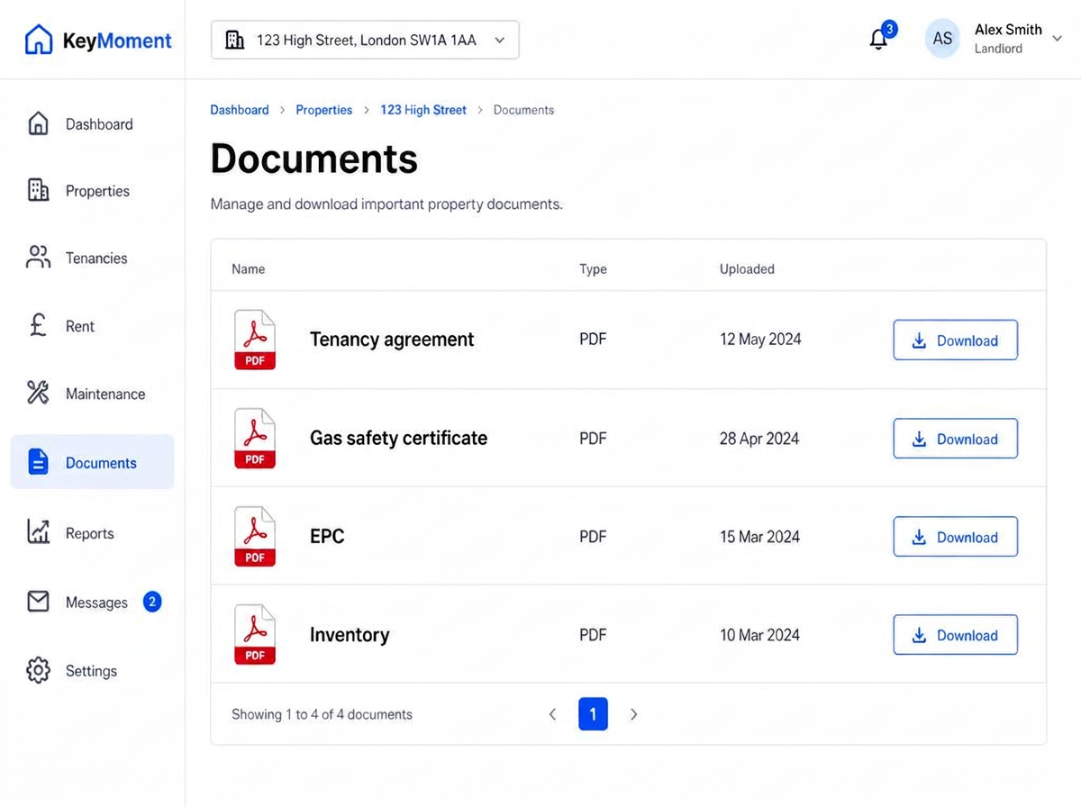Open the notifications bell icon
The image size is (1081, 807).
[878, 40]
